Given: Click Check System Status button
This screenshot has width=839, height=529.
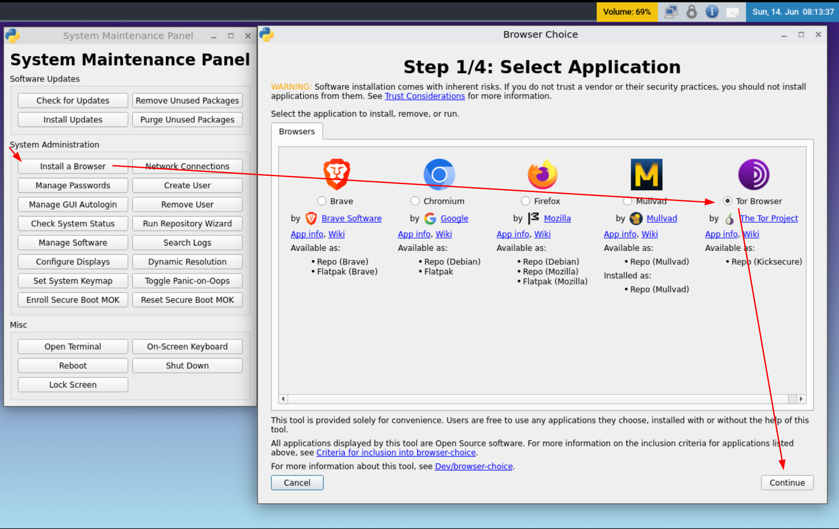Looking at the screenshot, I should coord(73,224).
